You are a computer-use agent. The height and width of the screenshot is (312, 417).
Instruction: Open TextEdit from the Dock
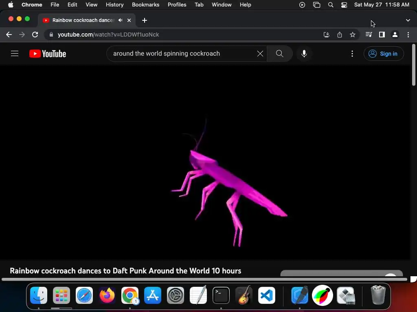pos(198,295)
